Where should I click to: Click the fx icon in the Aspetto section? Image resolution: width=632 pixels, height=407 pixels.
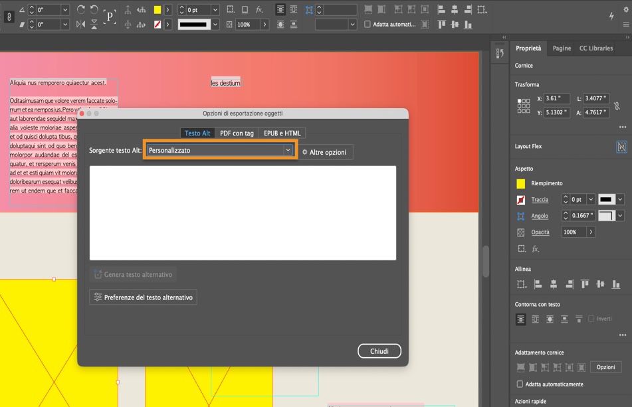535,249
